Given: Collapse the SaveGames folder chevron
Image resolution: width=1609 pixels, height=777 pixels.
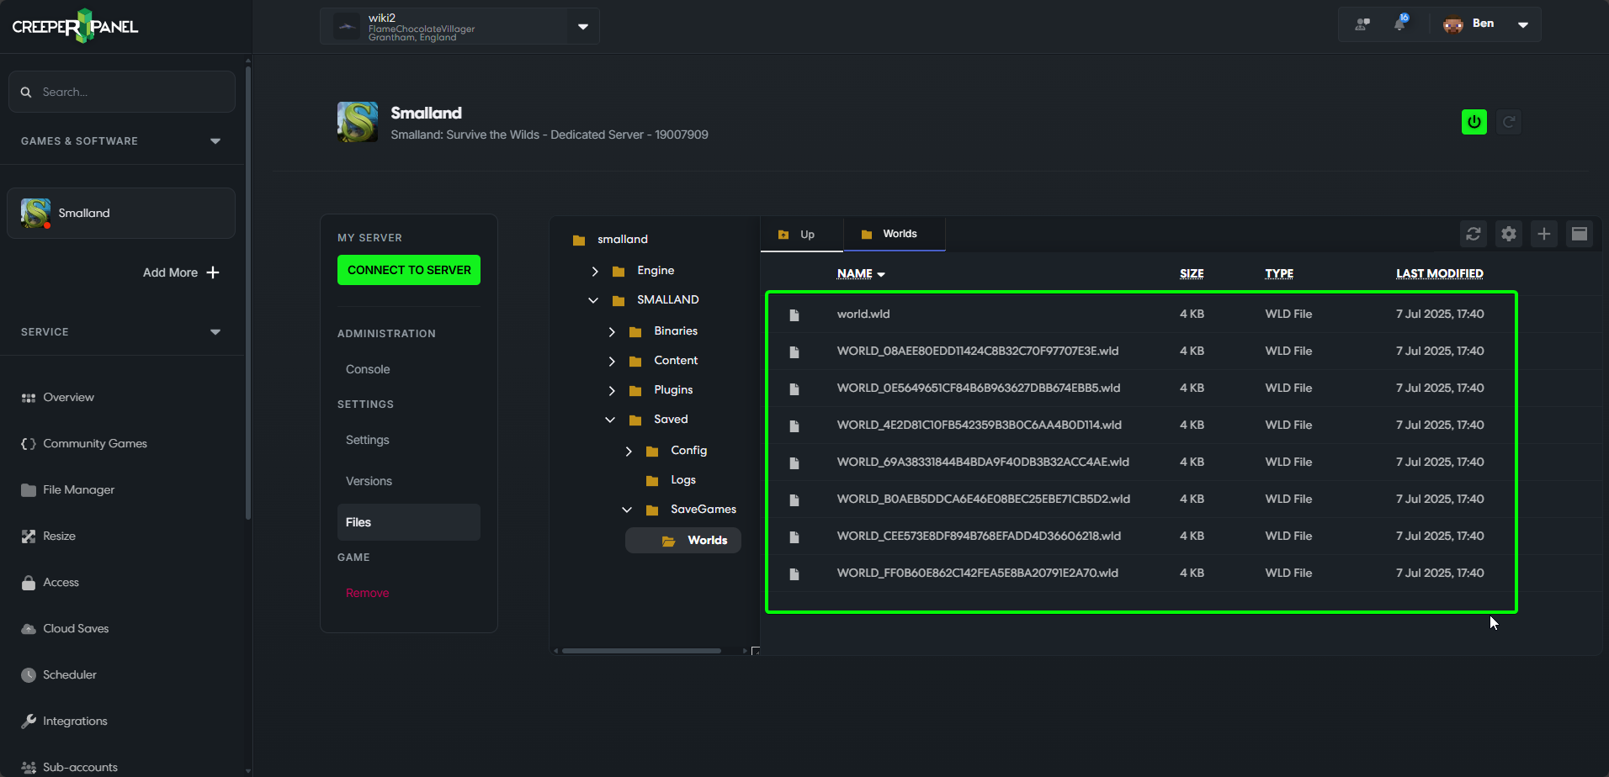Looking at the screenshot, I should pyautogui.click(x=627, y=510).
